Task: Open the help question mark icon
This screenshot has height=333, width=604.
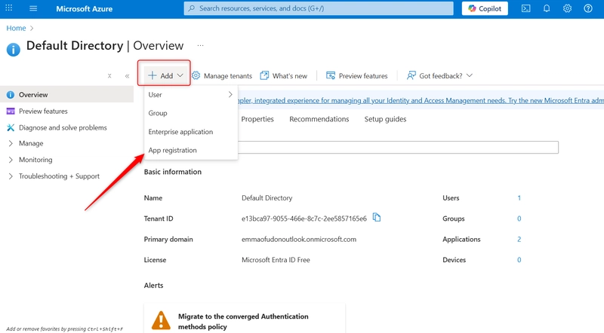Action: click(x=588, y=8)
